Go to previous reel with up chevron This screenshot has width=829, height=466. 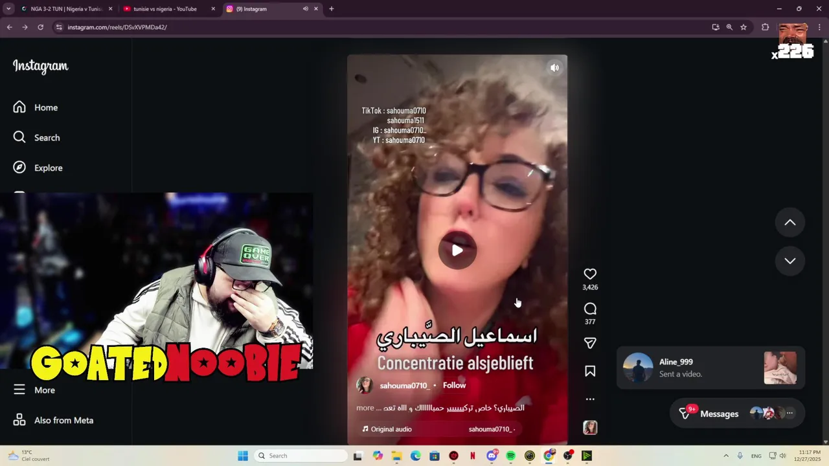click(790, 222)
